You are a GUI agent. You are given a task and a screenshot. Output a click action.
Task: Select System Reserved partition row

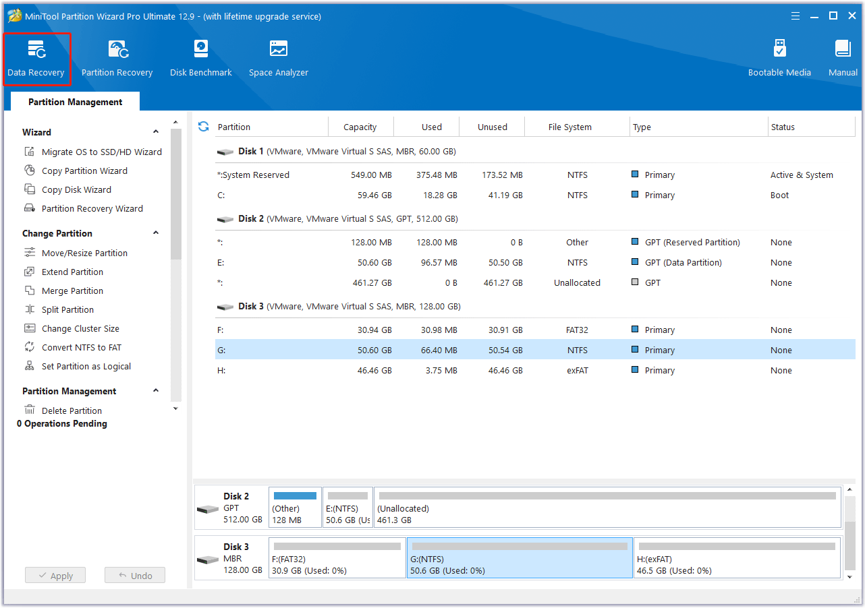pos(535,175)
